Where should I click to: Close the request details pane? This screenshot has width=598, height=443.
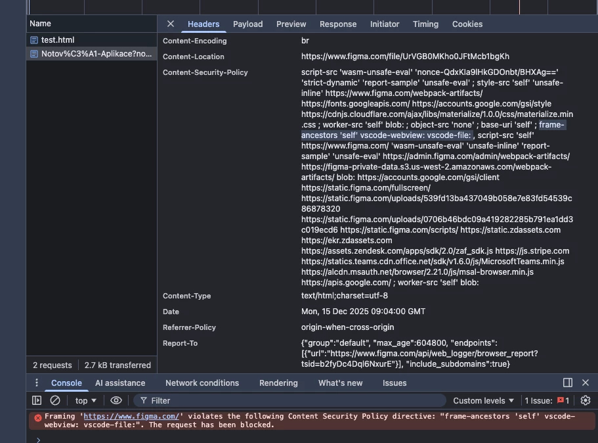coord(171,24)
